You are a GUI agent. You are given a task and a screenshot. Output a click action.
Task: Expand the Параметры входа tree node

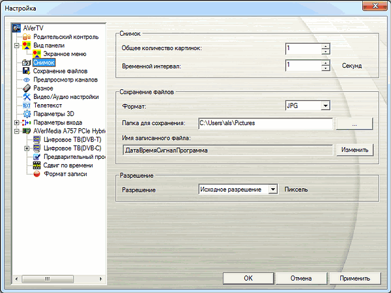point(17,122)
